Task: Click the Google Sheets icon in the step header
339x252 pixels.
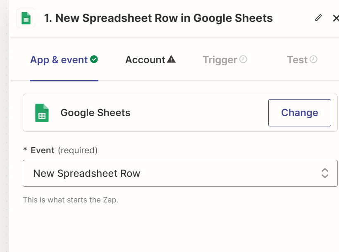Action: pyautogui.click(x=26, y=19)
